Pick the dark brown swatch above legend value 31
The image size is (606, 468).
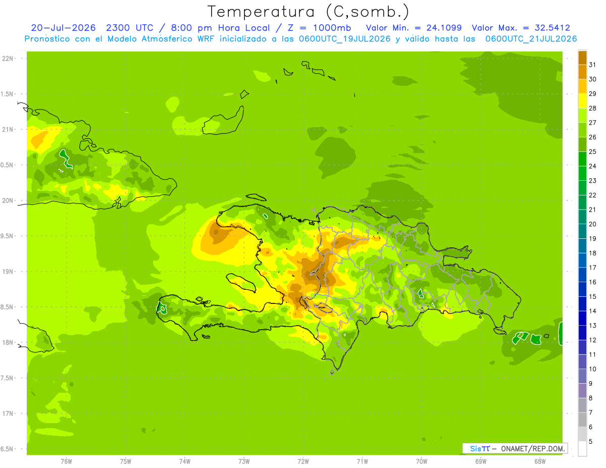click(x=582, y=58)
